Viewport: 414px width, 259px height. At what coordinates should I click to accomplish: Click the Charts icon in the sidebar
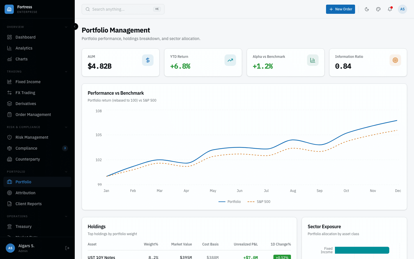tap(9, 59)
